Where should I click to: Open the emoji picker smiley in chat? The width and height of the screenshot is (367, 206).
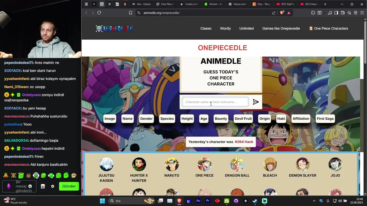tap(30, 186)
